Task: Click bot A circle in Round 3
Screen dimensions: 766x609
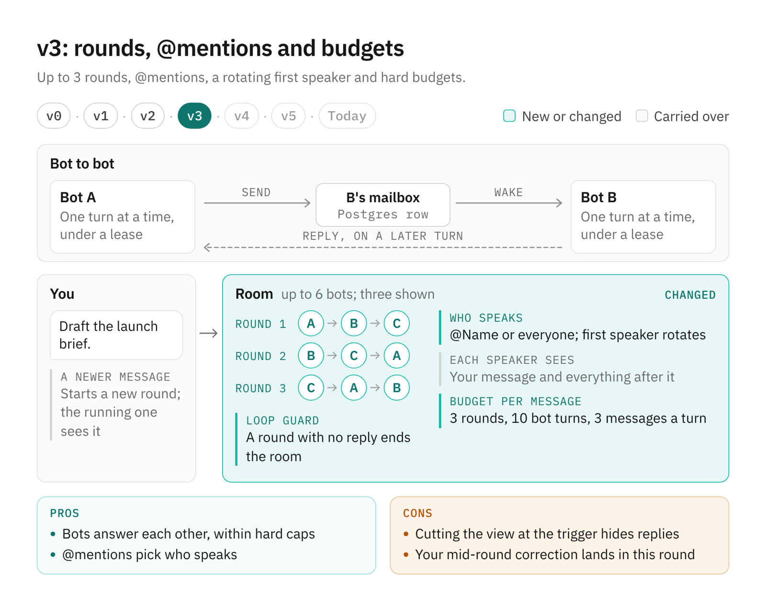Action: pyautogui.click(x=354, y=388)
